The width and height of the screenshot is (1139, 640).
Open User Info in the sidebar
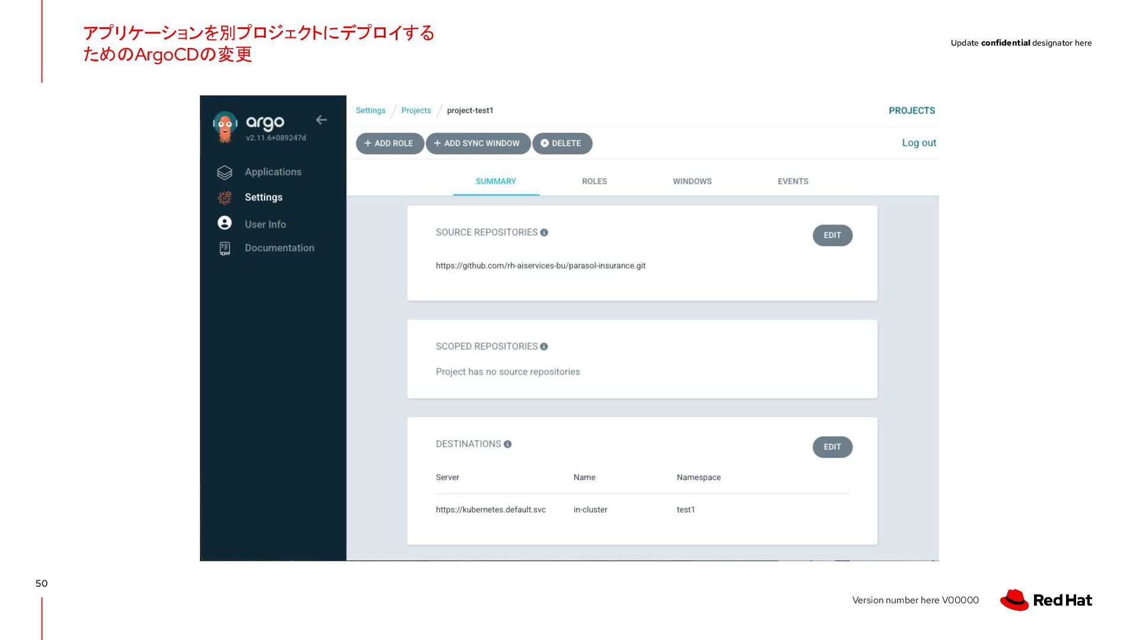coord(265,225)
